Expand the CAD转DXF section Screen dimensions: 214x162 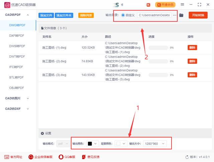(x=28, y=109)
